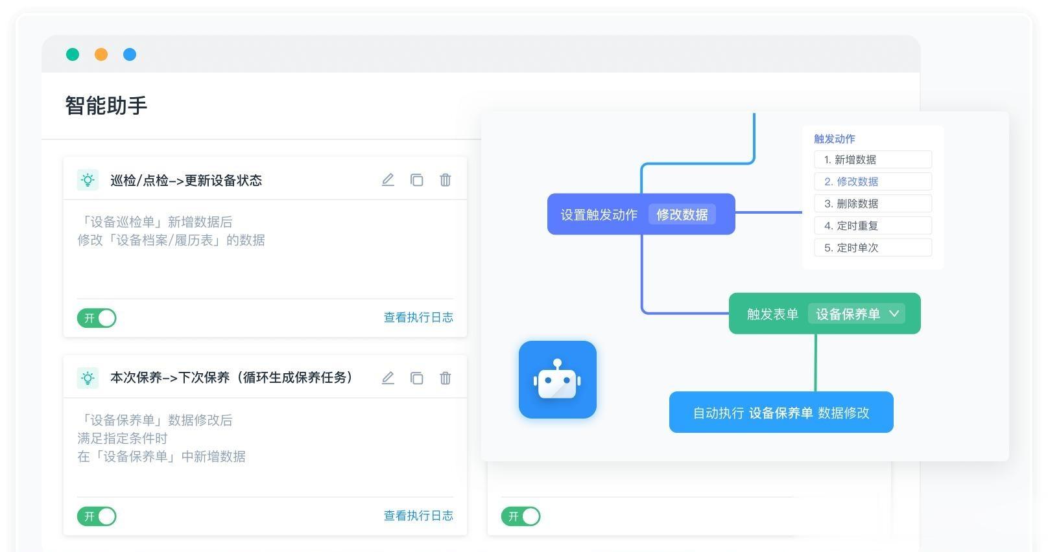Select 4. 定时重复 trigger action
1048x552 pixels.
tap(873, 225)
